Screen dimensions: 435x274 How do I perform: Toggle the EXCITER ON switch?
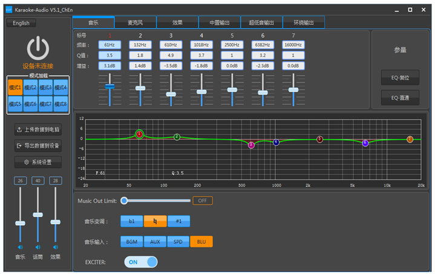tap(141, 262)
